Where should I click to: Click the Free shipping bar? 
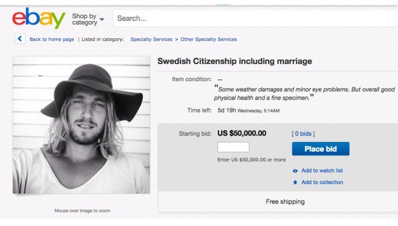coord(285,202)
